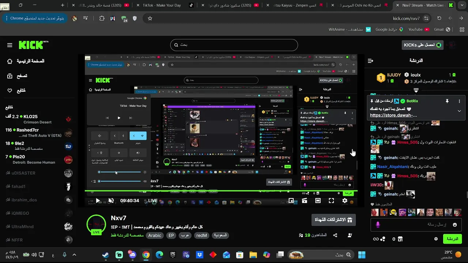This screenshot has height=263, width=468.
Task: Select offline channel UltraMhnd
Action: click(38, 226)
